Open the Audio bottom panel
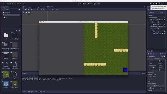This screenshot has width=167, height=94. click(x=36, y=92)
